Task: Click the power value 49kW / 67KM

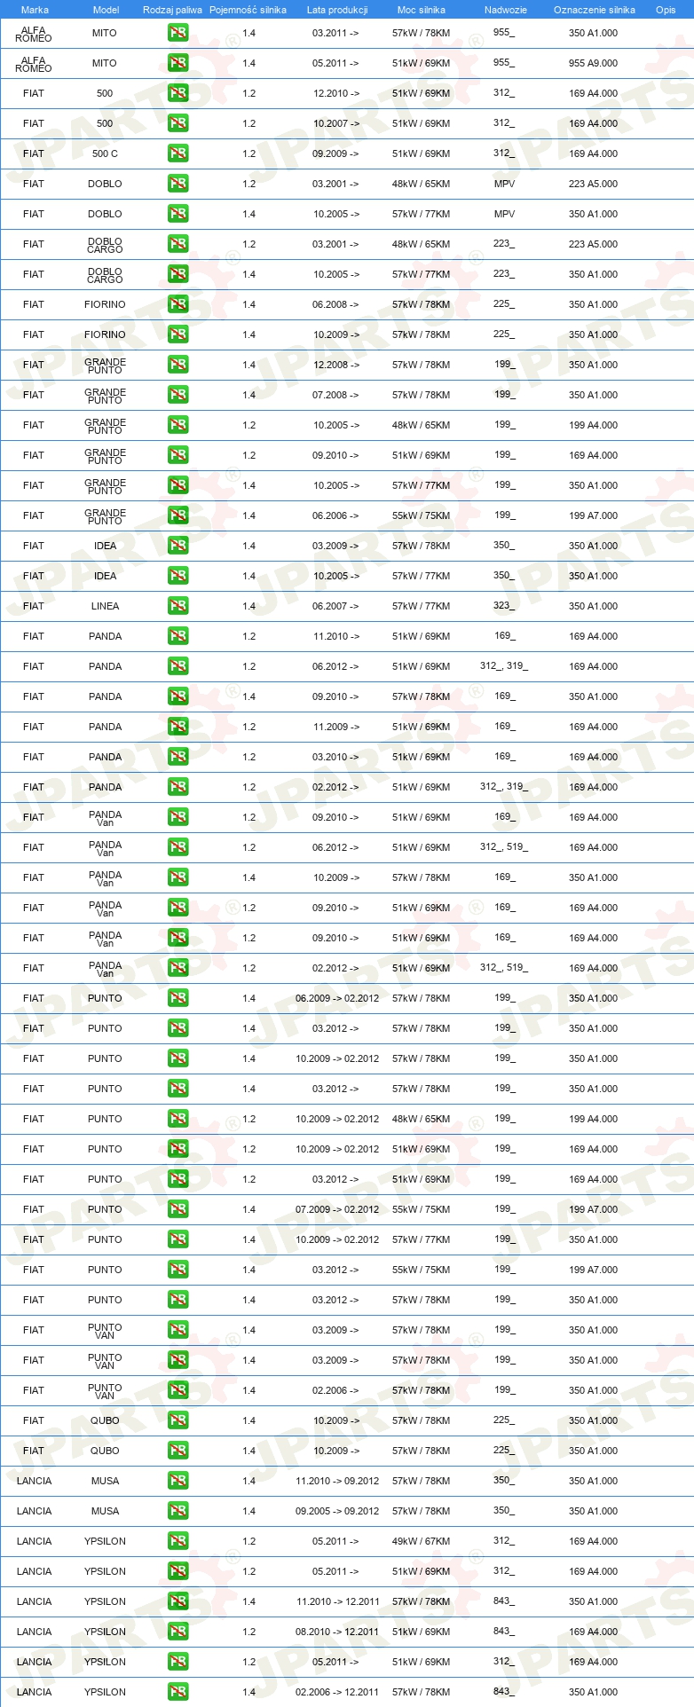Action: 422,1541
